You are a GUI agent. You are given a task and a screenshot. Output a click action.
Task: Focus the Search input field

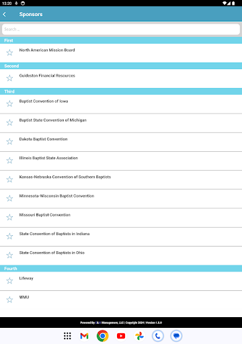[x=121, y=30]
